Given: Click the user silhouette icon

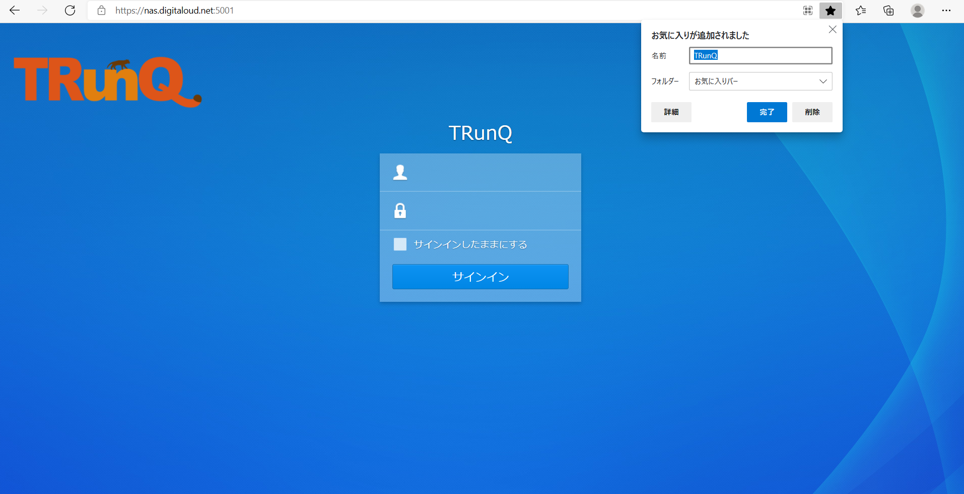Looking at the screenshot, I should (400, 173).
